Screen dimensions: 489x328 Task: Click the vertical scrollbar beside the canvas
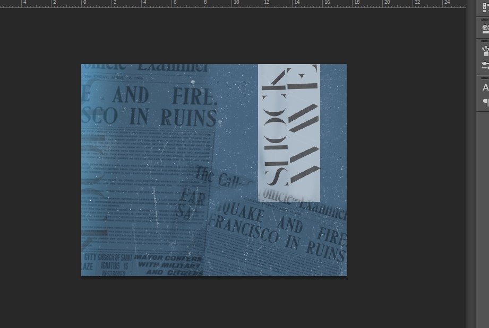(470, 159)
